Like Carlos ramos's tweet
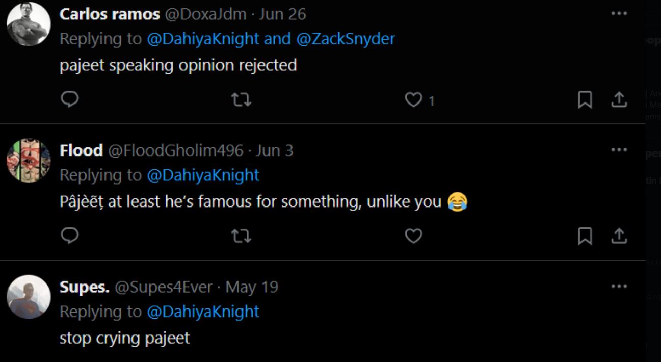Viewport: 661px width, 362px height. [x=413, y=99]
